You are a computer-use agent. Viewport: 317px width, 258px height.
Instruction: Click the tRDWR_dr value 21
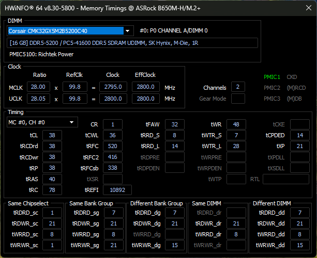coord(236,223)
